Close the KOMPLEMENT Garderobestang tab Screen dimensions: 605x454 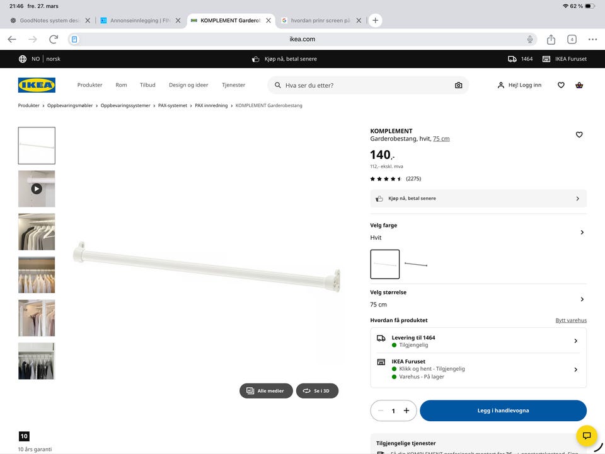268,20
